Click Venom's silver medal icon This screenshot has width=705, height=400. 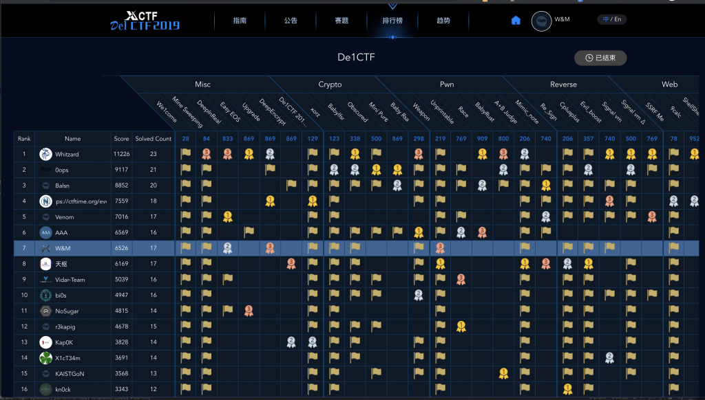point(545,216)
